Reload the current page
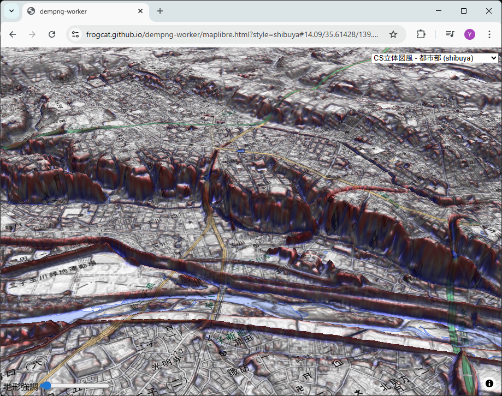This screenshot has width=502, height=396. (x=52, y=34)
